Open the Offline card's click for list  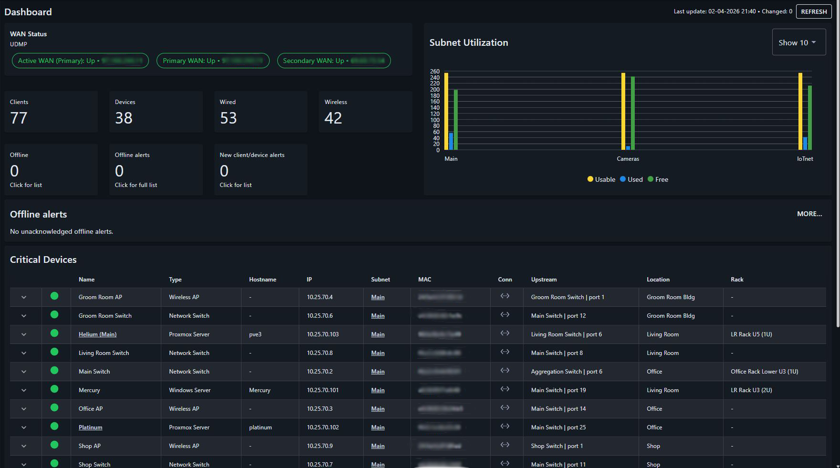[26, 185]
